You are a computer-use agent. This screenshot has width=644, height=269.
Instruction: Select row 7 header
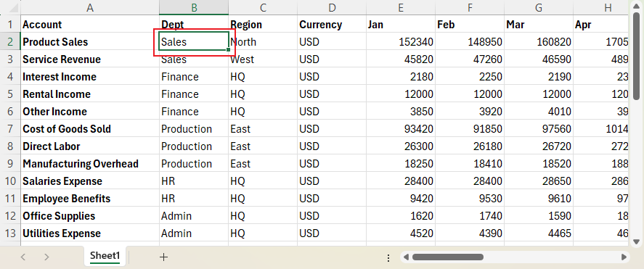(x=10, y=129)
